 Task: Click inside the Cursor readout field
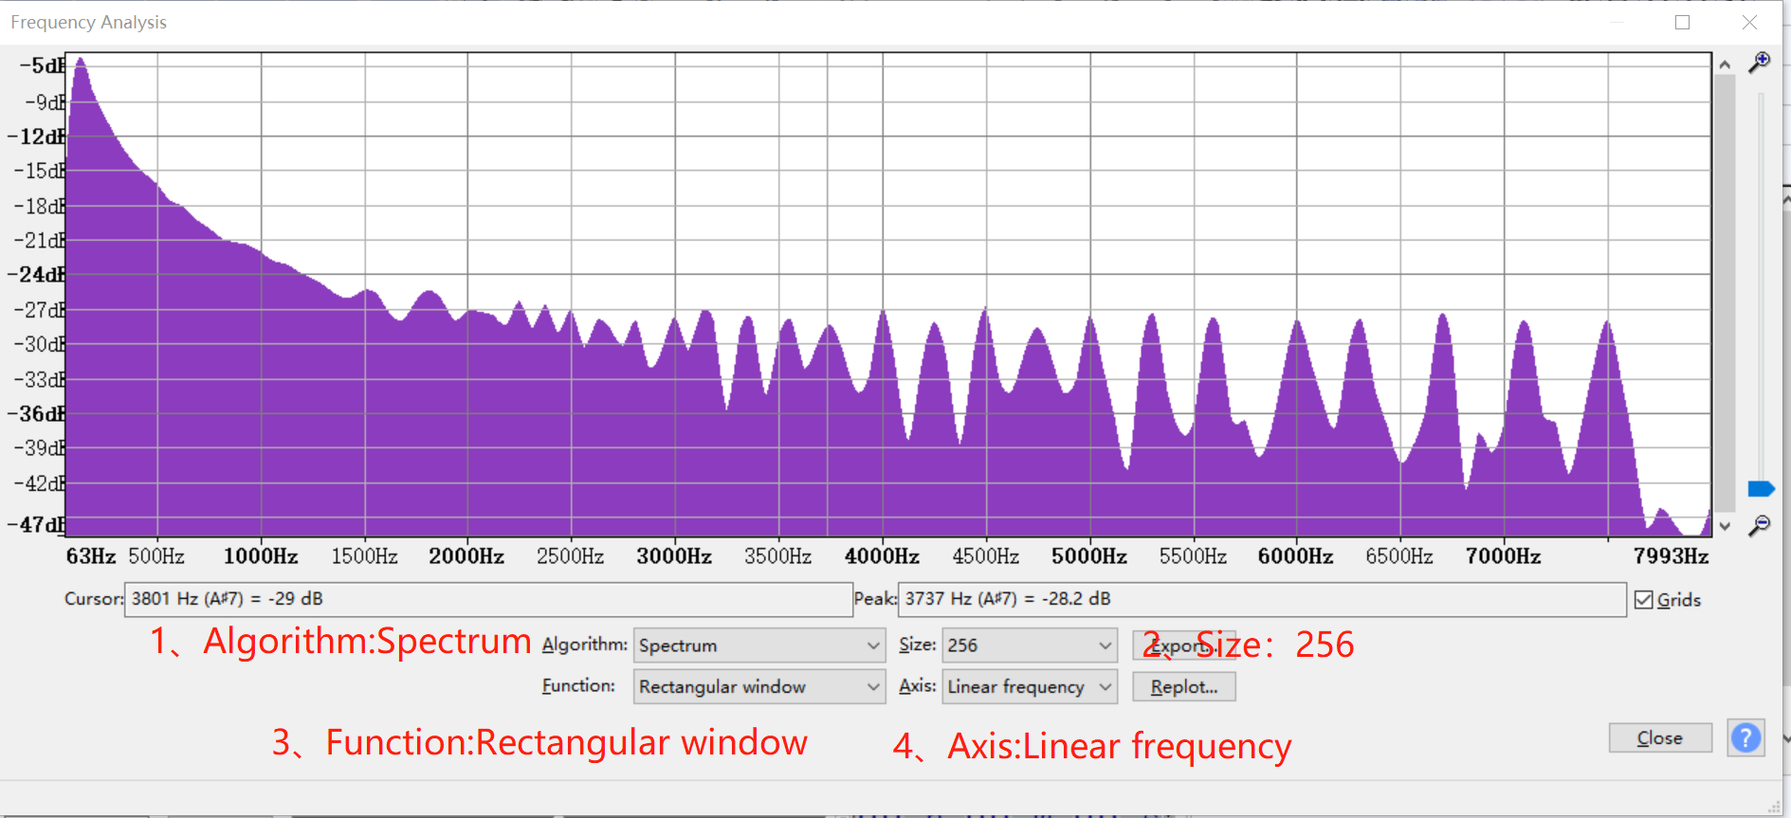tap(487, 599)
